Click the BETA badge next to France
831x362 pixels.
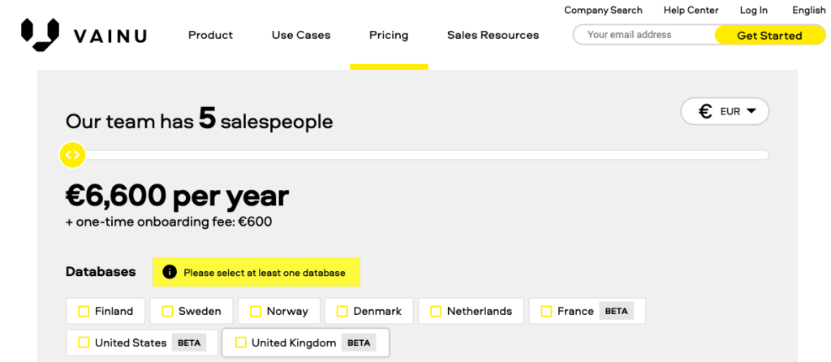(x=617, y=311)
